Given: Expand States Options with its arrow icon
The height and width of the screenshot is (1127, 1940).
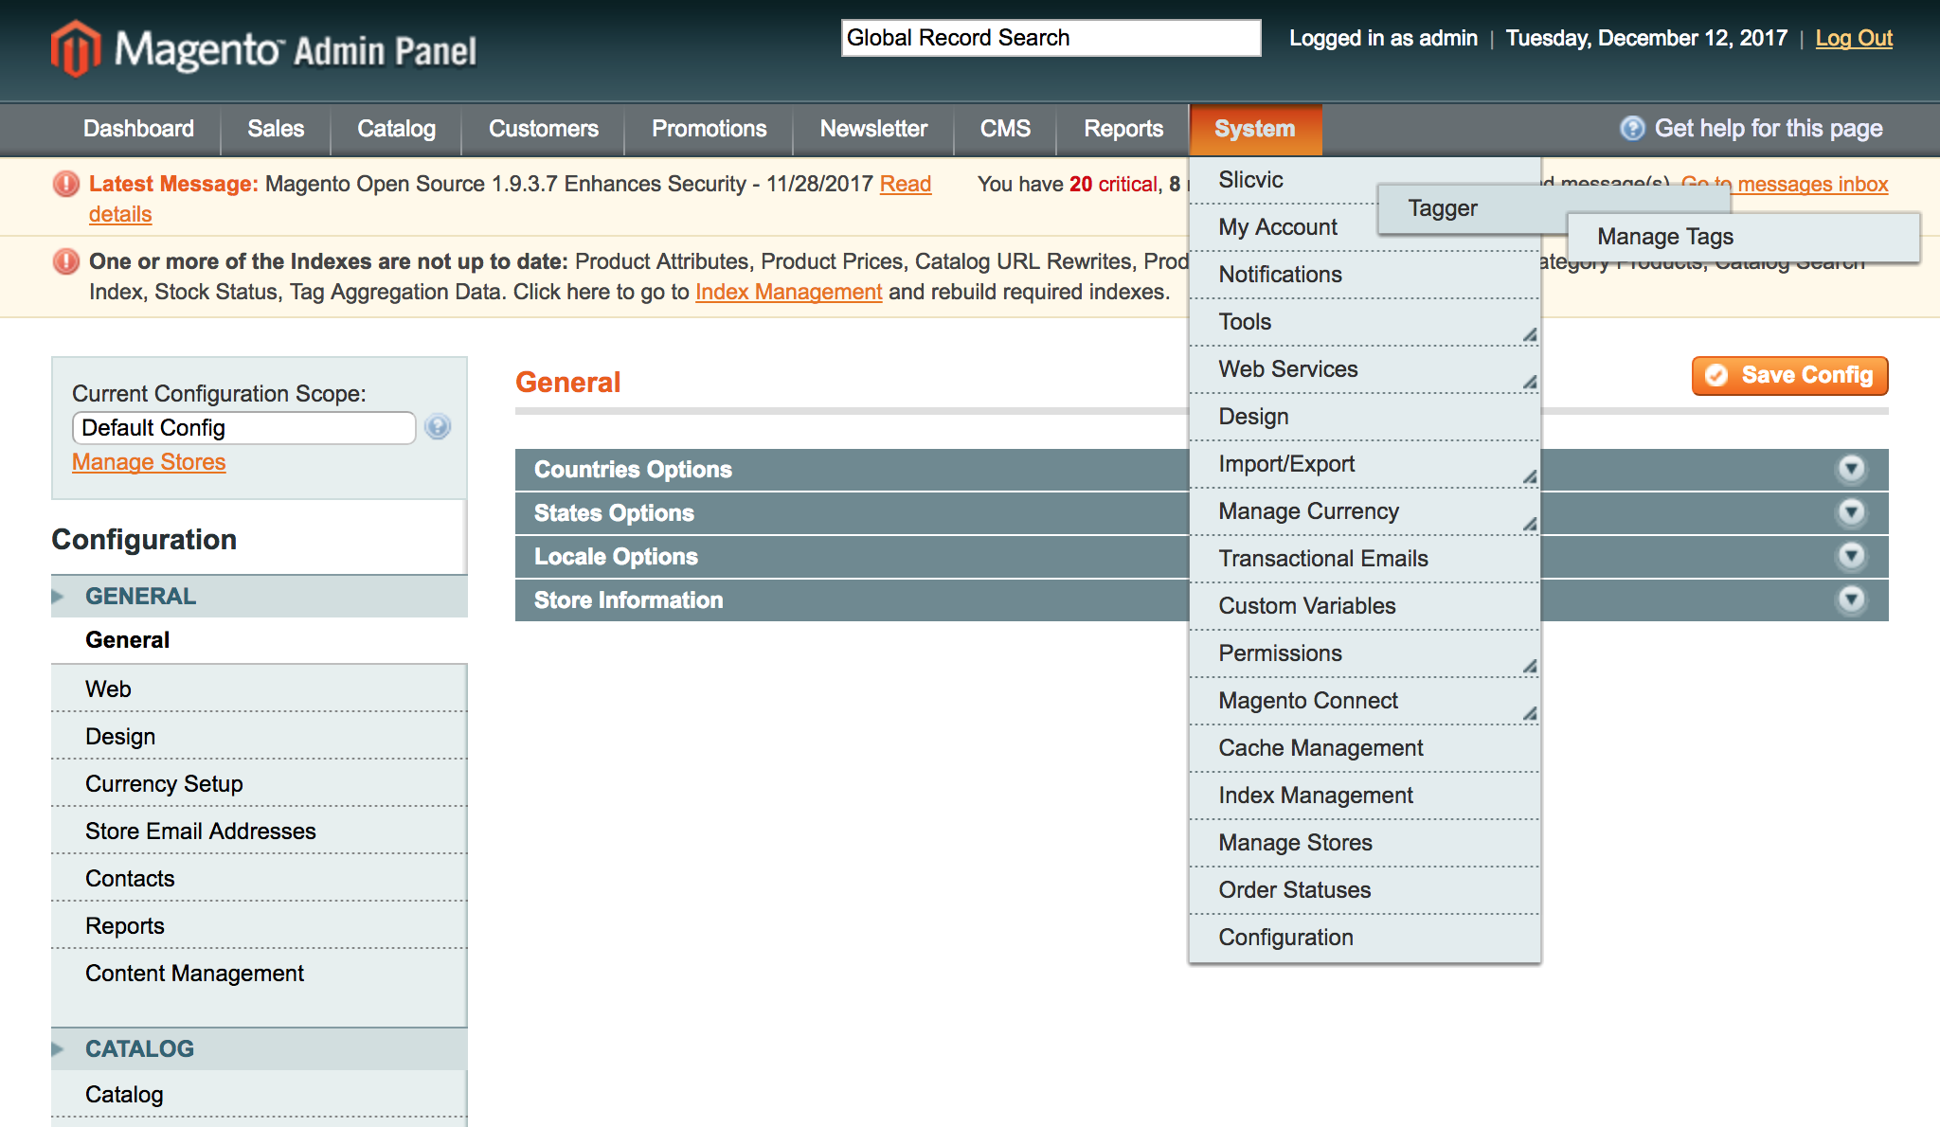Looking at the screenshot, I should [x=1851, y=512].
